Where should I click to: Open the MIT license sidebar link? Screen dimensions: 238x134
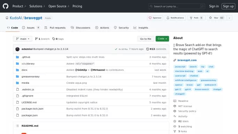pos(183,106)
